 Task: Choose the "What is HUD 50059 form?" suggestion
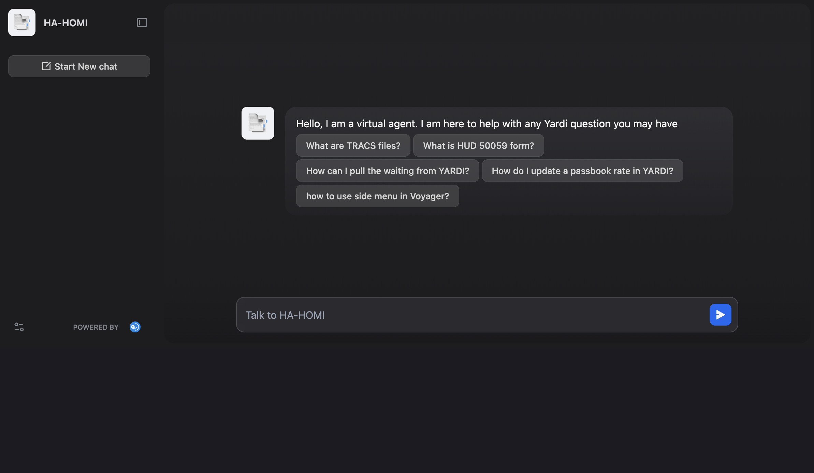point(478,146)
